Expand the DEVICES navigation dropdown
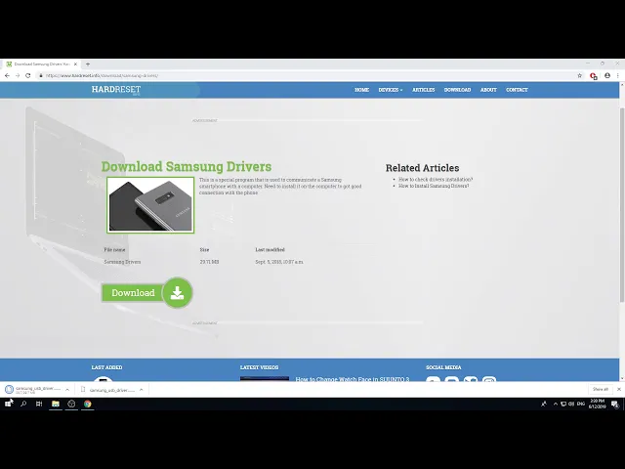The image size is (625, 469). tap(391, 90)
